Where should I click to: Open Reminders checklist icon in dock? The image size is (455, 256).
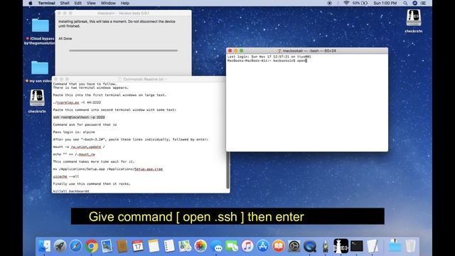pyautogui.click(x=169, y=246)
